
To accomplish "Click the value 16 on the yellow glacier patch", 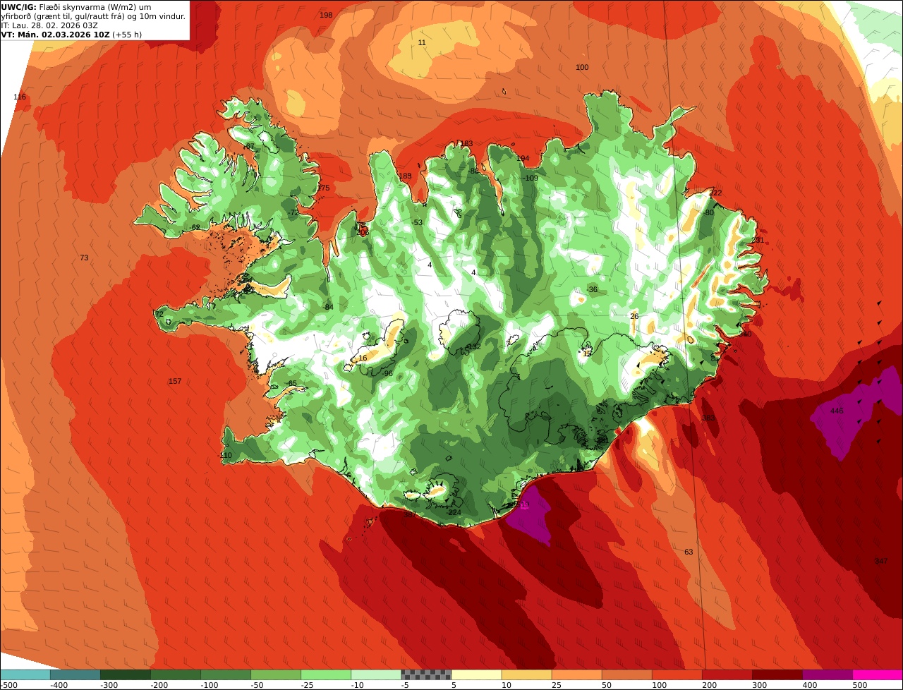I will coord(363,358).
